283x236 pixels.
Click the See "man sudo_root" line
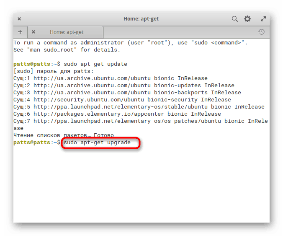tap(67, 50)
